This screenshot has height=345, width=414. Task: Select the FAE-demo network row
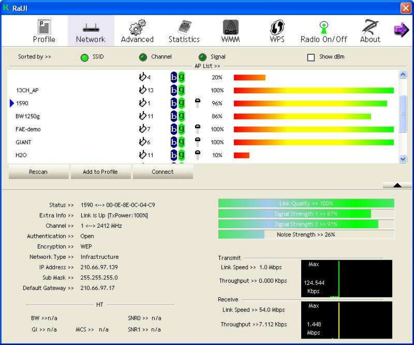tap(203, 129)
